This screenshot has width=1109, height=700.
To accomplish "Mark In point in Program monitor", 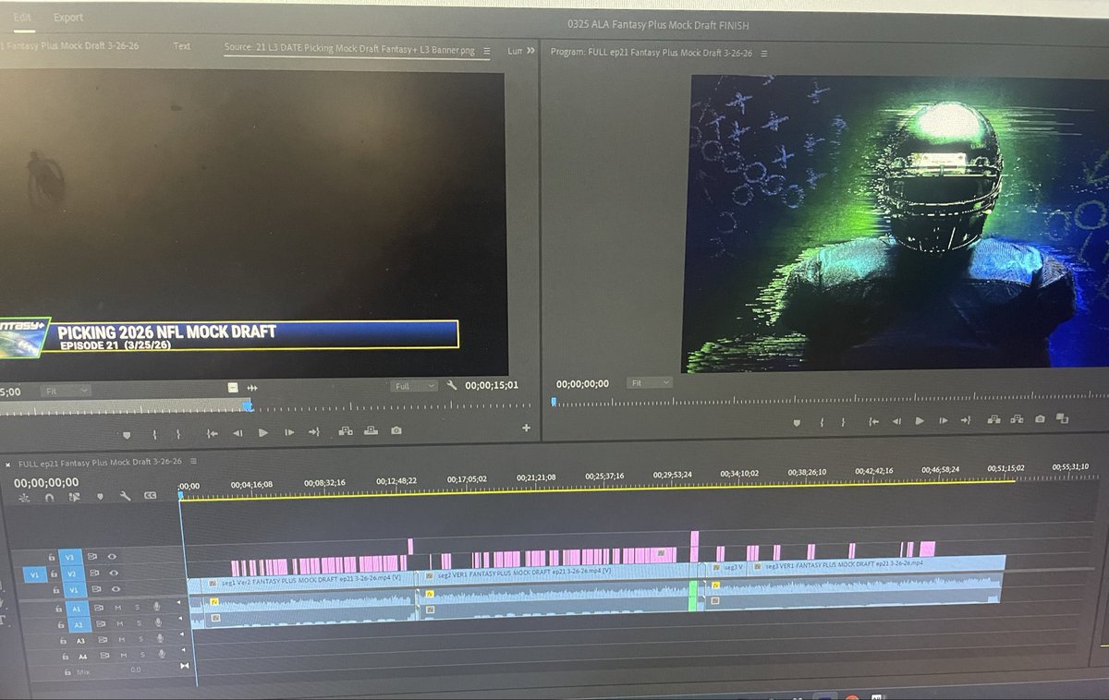I will click(x=821, y=422).
